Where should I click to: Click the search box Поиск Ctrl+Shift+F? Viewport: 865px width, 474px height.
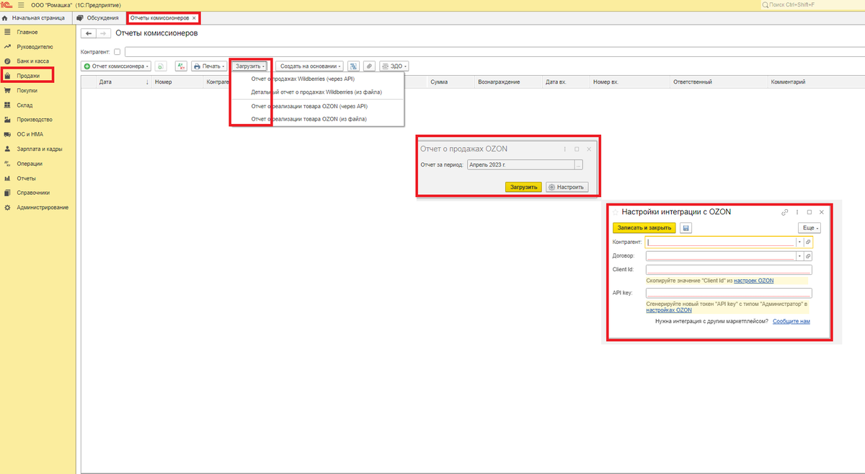[812, 5]
